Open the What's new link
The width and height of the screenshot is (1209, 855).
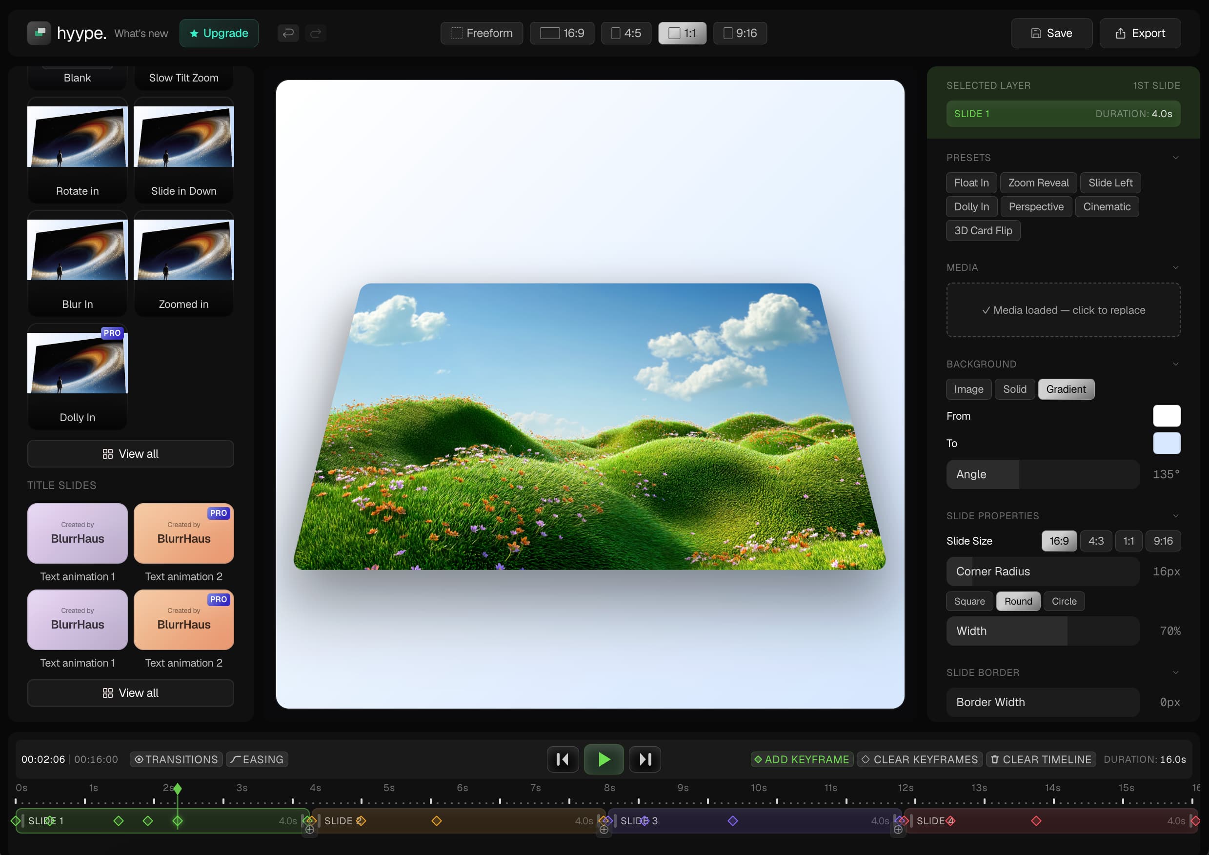coord(141,33)
